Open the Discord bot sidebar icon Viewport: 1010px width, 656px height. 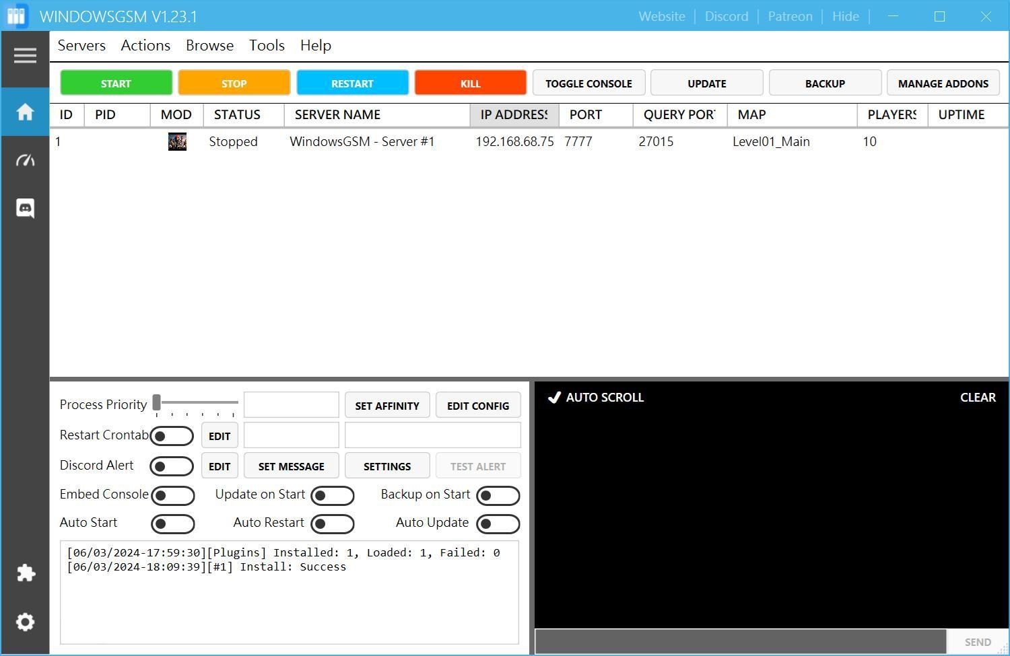[x=25, y=208]
